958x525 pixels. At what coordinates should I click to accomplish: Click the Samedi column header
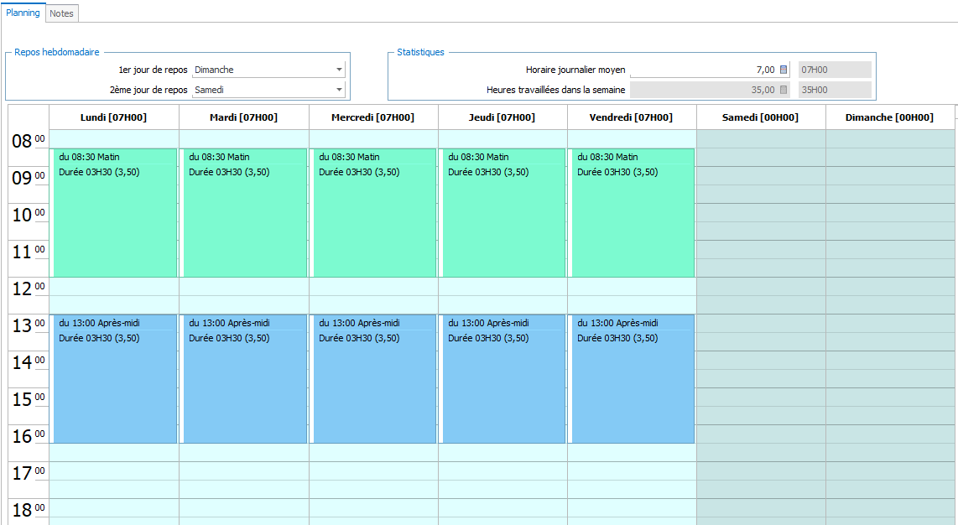pyautogui.click(x=761, y=117)
